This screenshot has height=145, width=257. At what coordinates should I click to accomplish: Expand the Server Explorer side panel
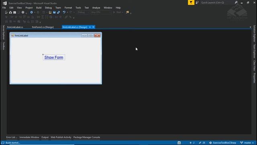point(4,32)
